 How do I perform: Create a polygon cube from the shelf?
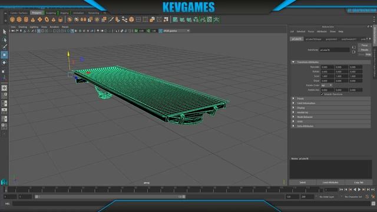click(x=19, y=19)
